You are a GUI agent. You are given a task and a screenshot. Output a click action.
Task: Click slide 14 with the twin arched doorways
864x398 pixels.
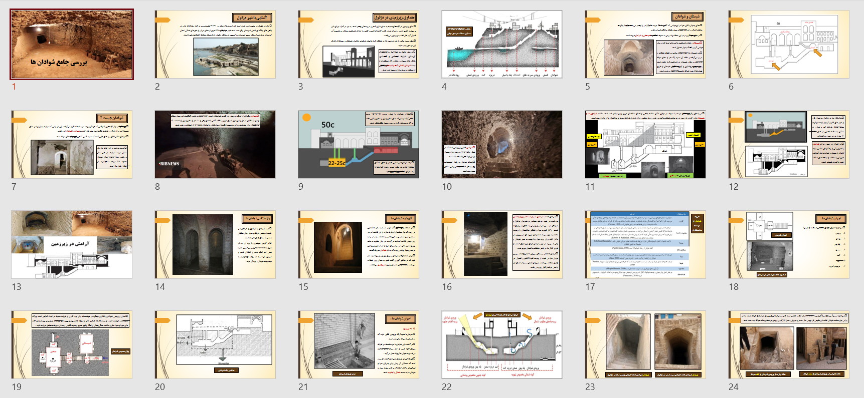coord(215,244)
